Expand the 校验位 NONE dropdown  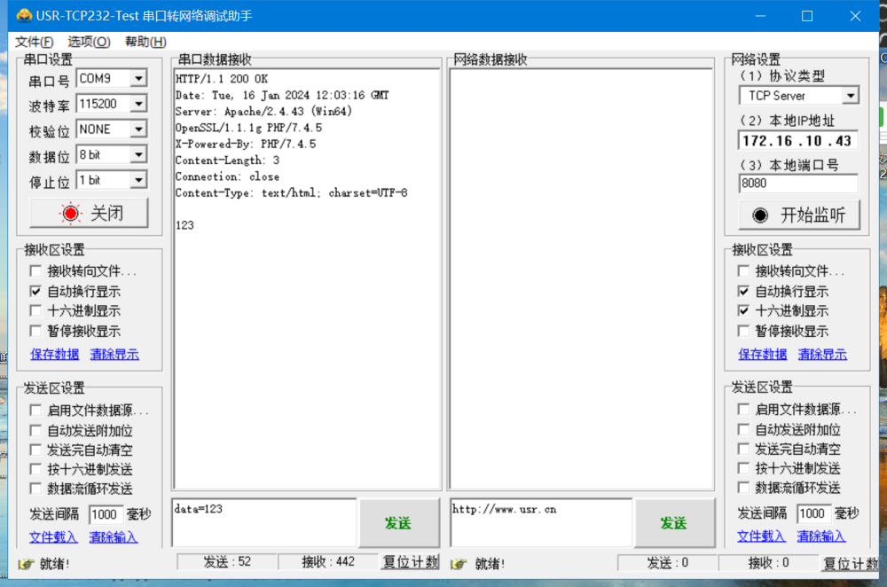138,129
